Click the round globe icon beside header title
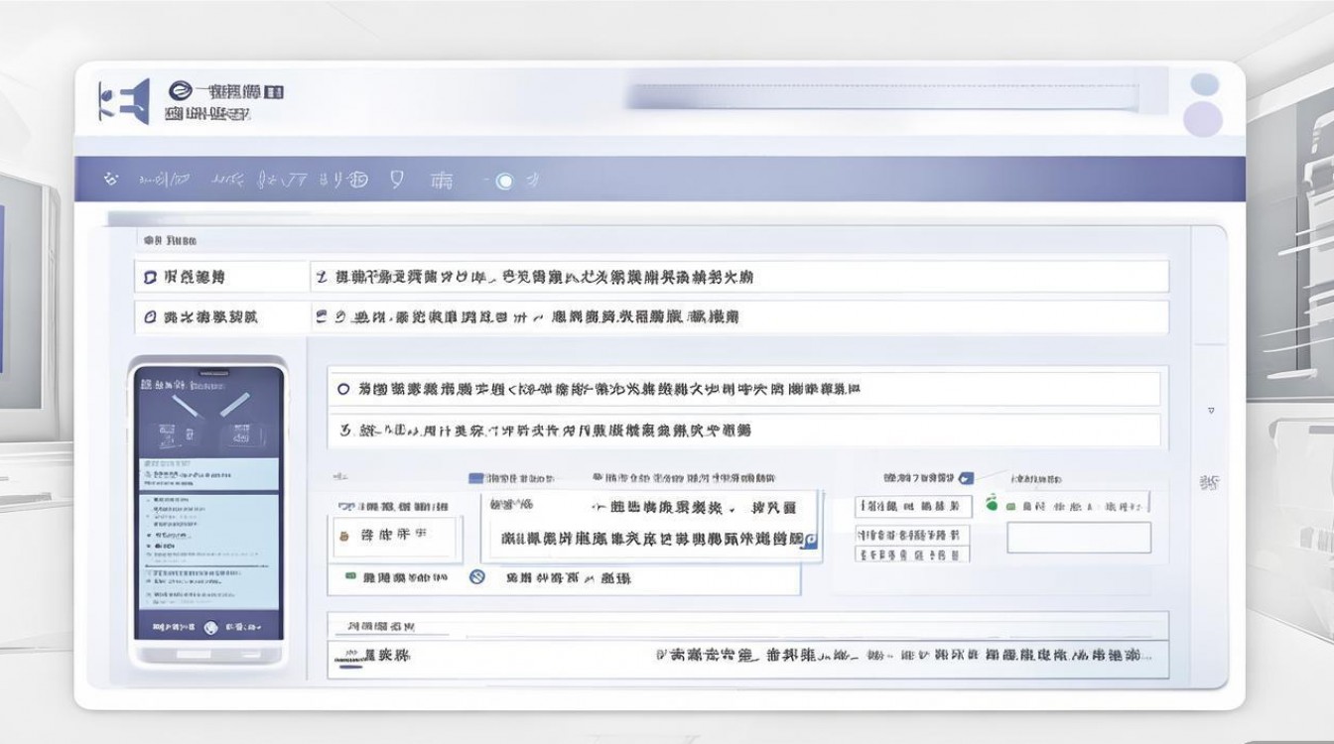 coord(181,91)
